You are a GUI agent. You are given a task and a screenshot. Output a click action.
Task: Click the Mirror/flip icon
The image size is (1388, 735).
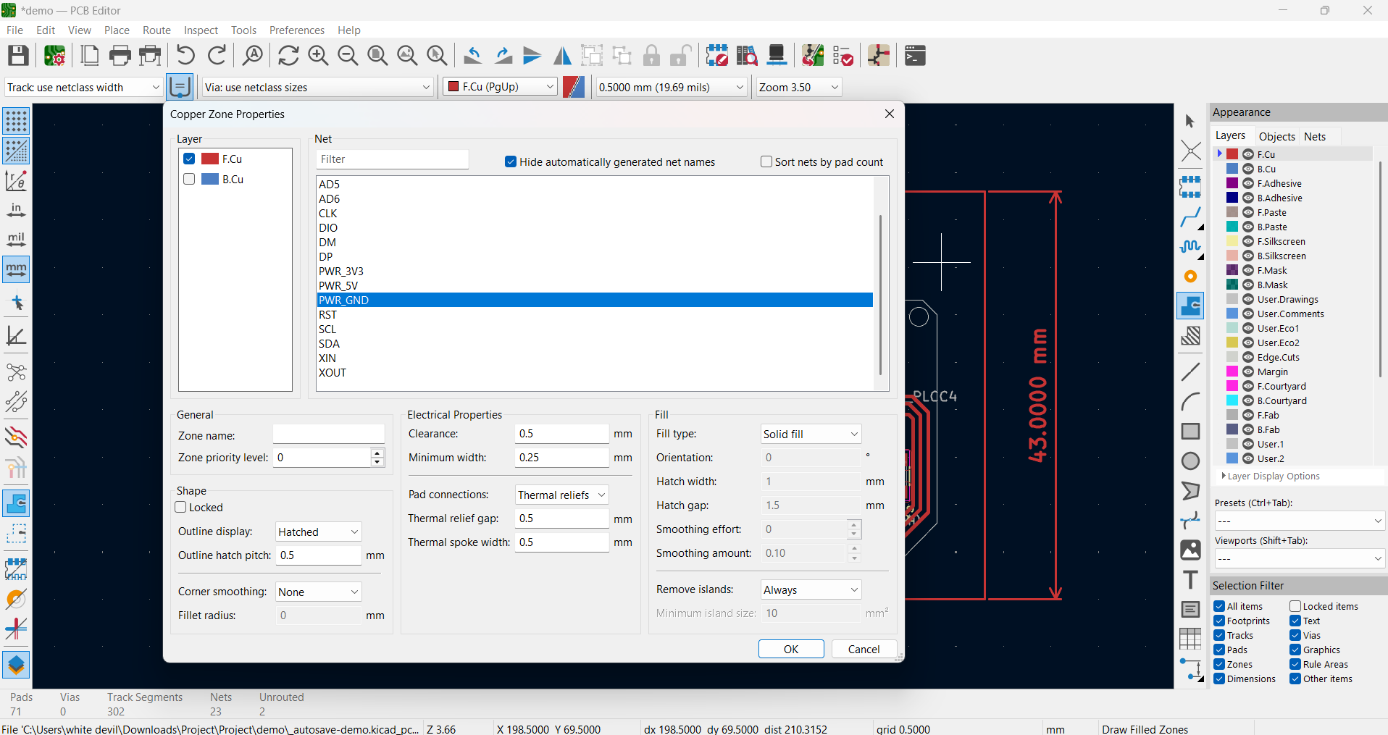562,56
